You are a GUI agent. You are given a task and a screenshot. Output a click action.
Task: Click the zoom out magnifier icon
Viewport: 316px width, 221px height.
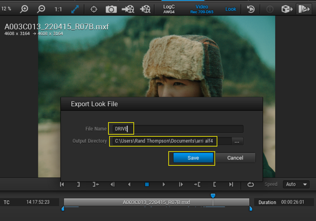click(x=41, y=9)
